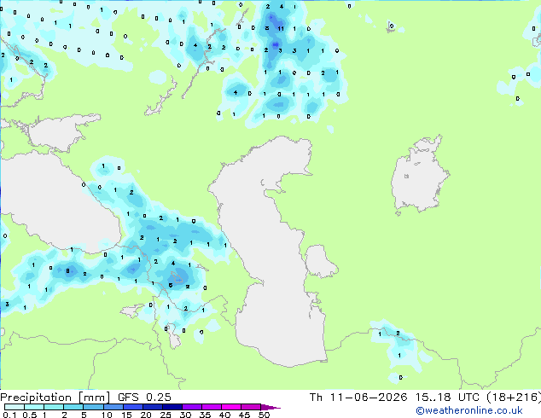
Task: Click the 'Precipitation' title word
Action: tap(36, 398)
